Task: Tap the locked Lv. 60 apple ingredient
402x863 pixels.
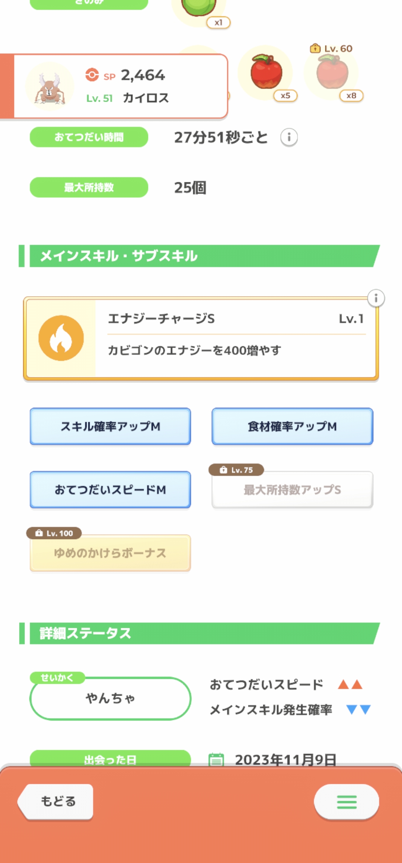Action: [x=332, y=72]
